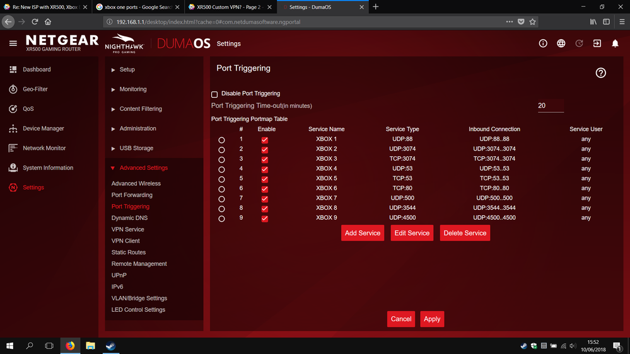Click Apply to save port triggering
Viewport: 630px width, 354px height.
click(432, 319)
